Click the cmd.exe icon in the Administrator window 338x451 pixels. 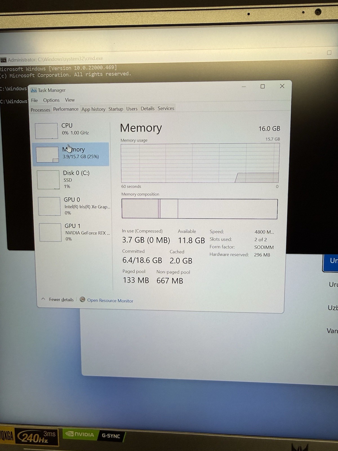click(x=3, y=60)
